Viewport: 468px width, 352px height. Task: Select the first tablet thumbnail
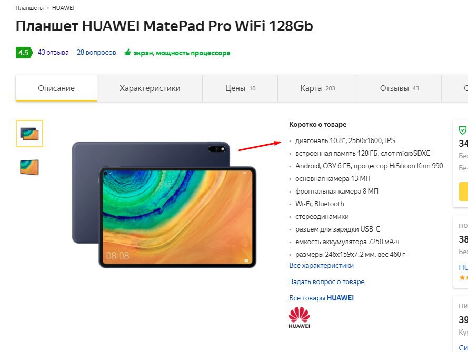coord(29,134)
